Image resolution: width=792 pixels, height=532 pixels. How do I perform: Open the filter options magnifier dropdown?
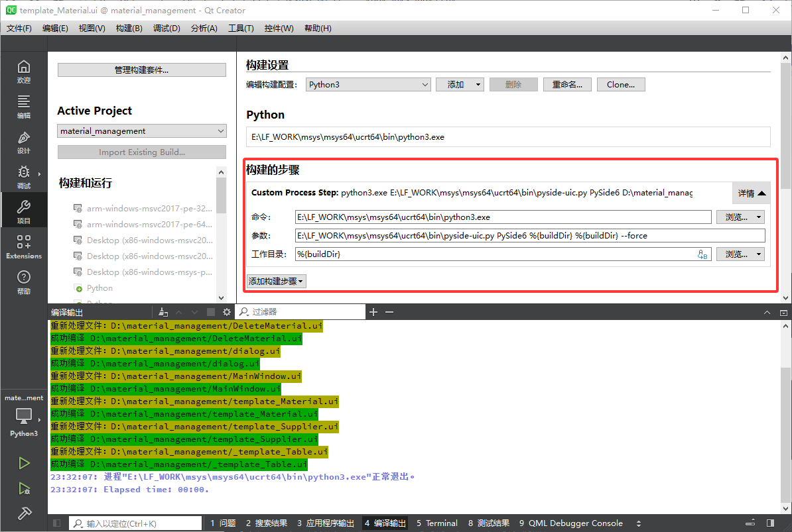coord(244,311)
